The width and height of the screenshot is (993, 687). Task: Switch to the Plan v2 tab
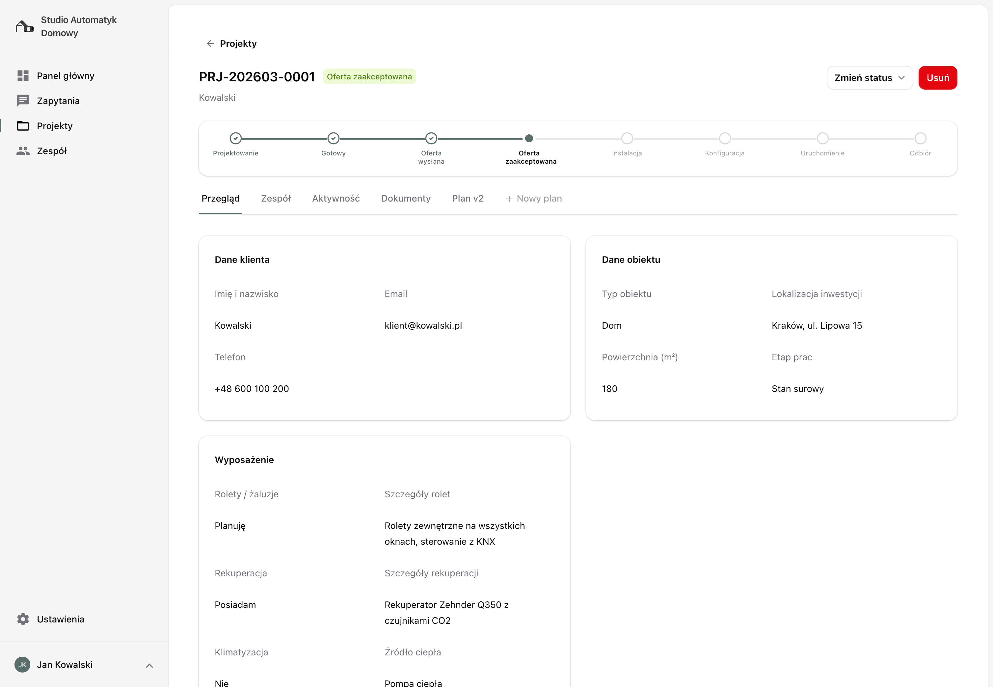[x=467, y=199]
